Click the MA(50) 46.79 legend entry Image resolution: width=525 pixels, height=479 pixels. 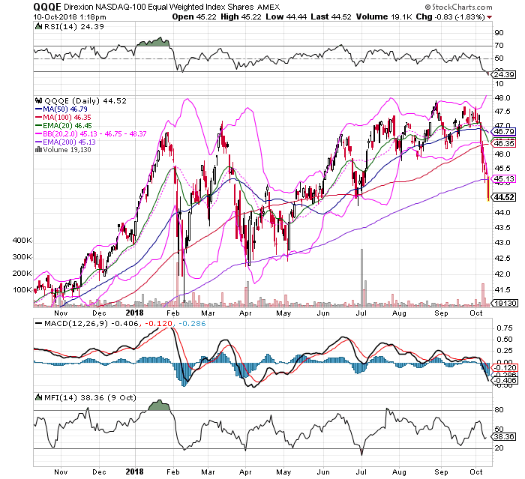[x=61, y=109]
